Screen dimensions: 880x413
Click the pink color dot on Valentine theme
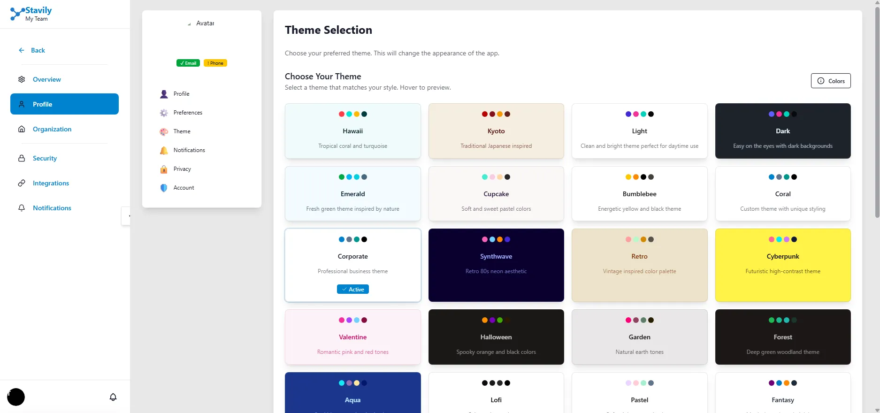click(341, 321)
